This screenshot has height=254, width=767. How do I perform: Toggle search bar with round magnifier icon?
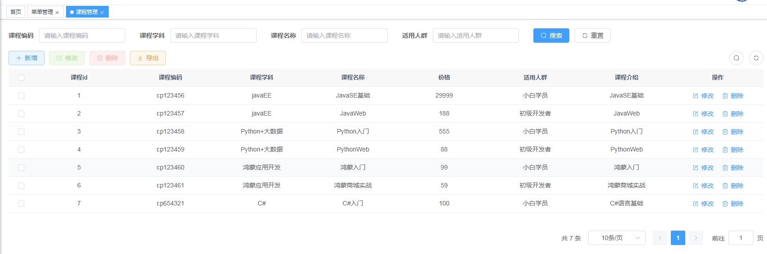[736, 58]
